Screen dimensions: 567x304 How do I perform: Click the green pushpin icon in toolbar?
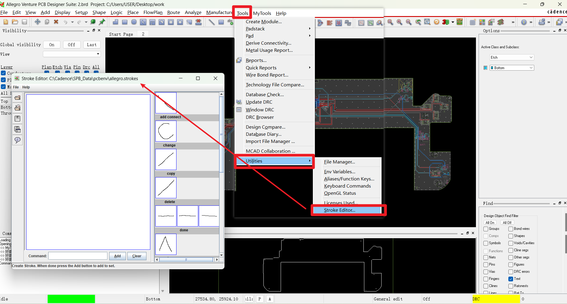(x=102, y=22)
